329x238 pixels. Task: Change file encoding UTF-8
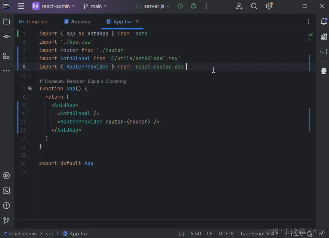(226, 233)
